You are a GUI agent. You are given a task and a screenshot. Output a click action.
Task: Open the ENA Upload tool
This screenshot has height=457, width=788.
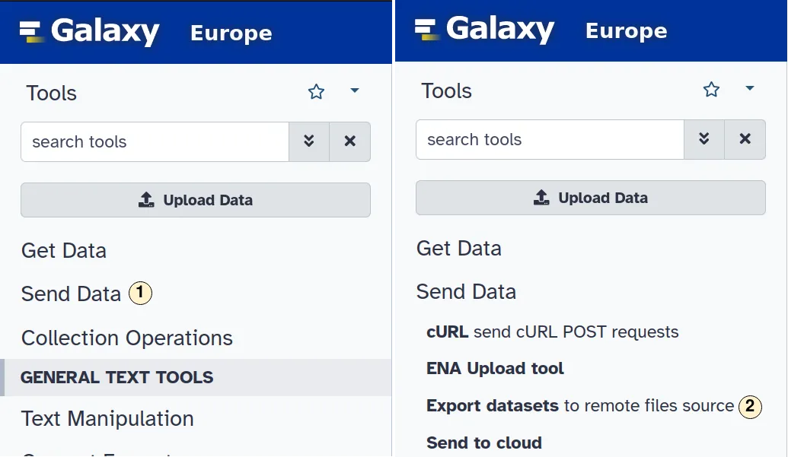coord(495,369)
